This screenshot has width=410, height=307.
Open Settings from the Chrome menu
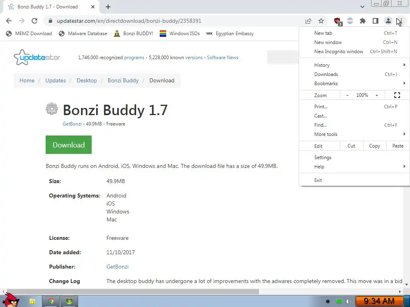(x=354, y=157)
